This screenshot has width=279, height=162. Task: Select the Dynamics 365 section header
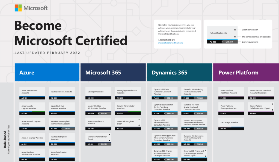pyautogui.click(x=179, y=72)
